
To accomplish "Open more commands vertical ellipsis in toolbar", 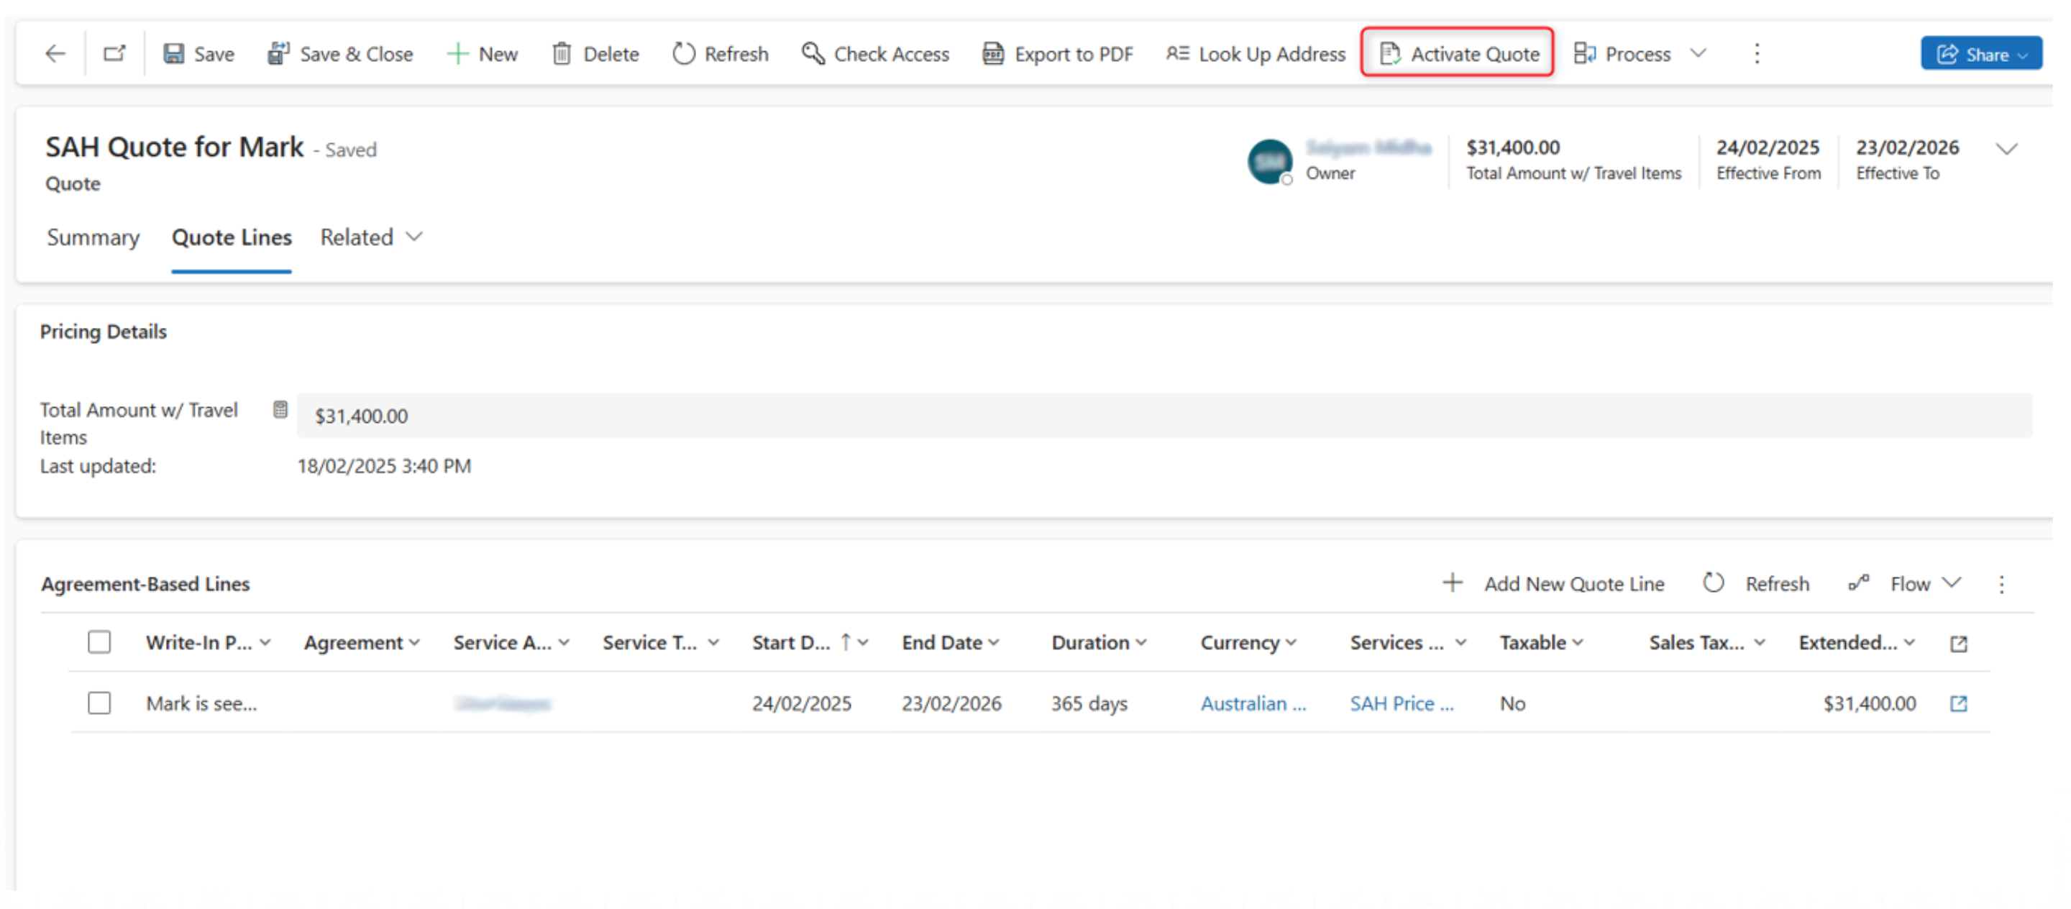I will pyautogui.click(x=1757, y=54).
